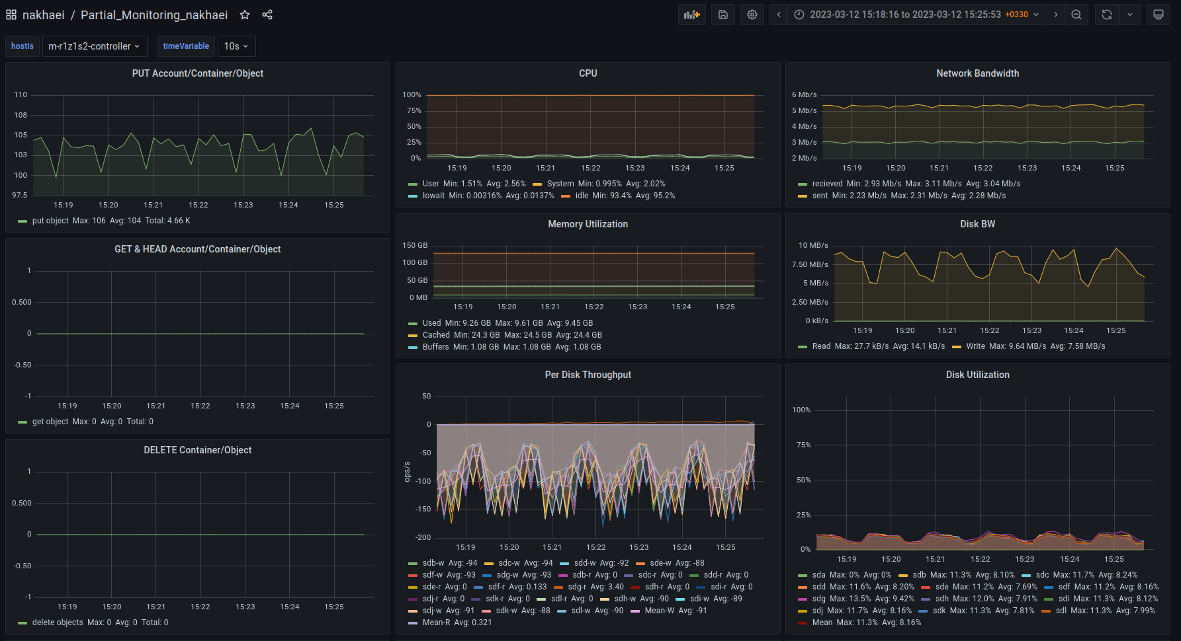Zoom out the time range
The image size is (1181, 641).
point(1076,15)
